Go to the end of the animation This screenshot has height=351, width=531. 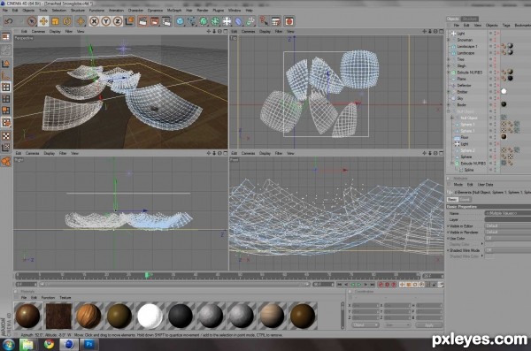tap(372, 285)
